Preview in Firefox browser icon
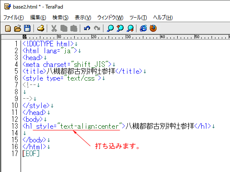This screenshot has height=172, width=230. [153, 28]
